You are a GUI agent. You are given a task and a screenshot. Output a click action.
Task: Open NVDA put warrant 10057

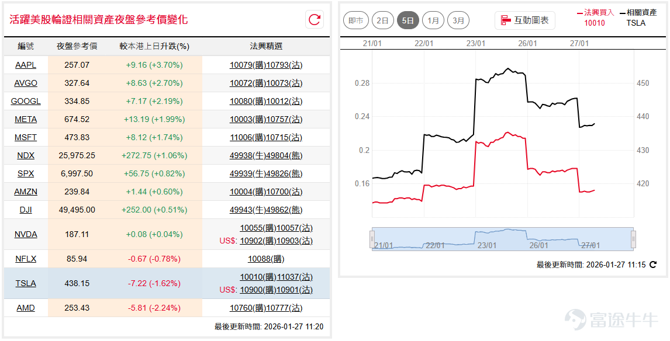(295, 228)
